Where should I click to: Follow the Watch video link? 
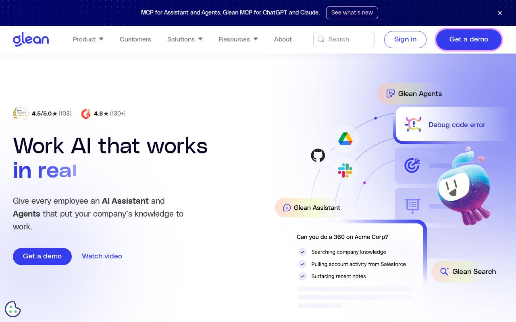point(102,256)
